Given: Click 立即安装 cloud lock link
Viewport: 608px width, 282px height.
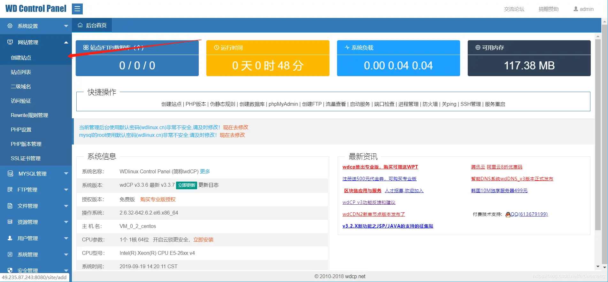Looking at the screenshot, I should tap(203, 239).
